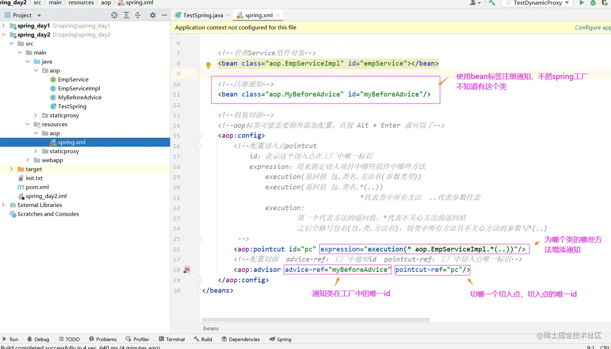Click the green Run icon
The width and height of the screenshot is (611, 349).
click(x=582, y=3)
